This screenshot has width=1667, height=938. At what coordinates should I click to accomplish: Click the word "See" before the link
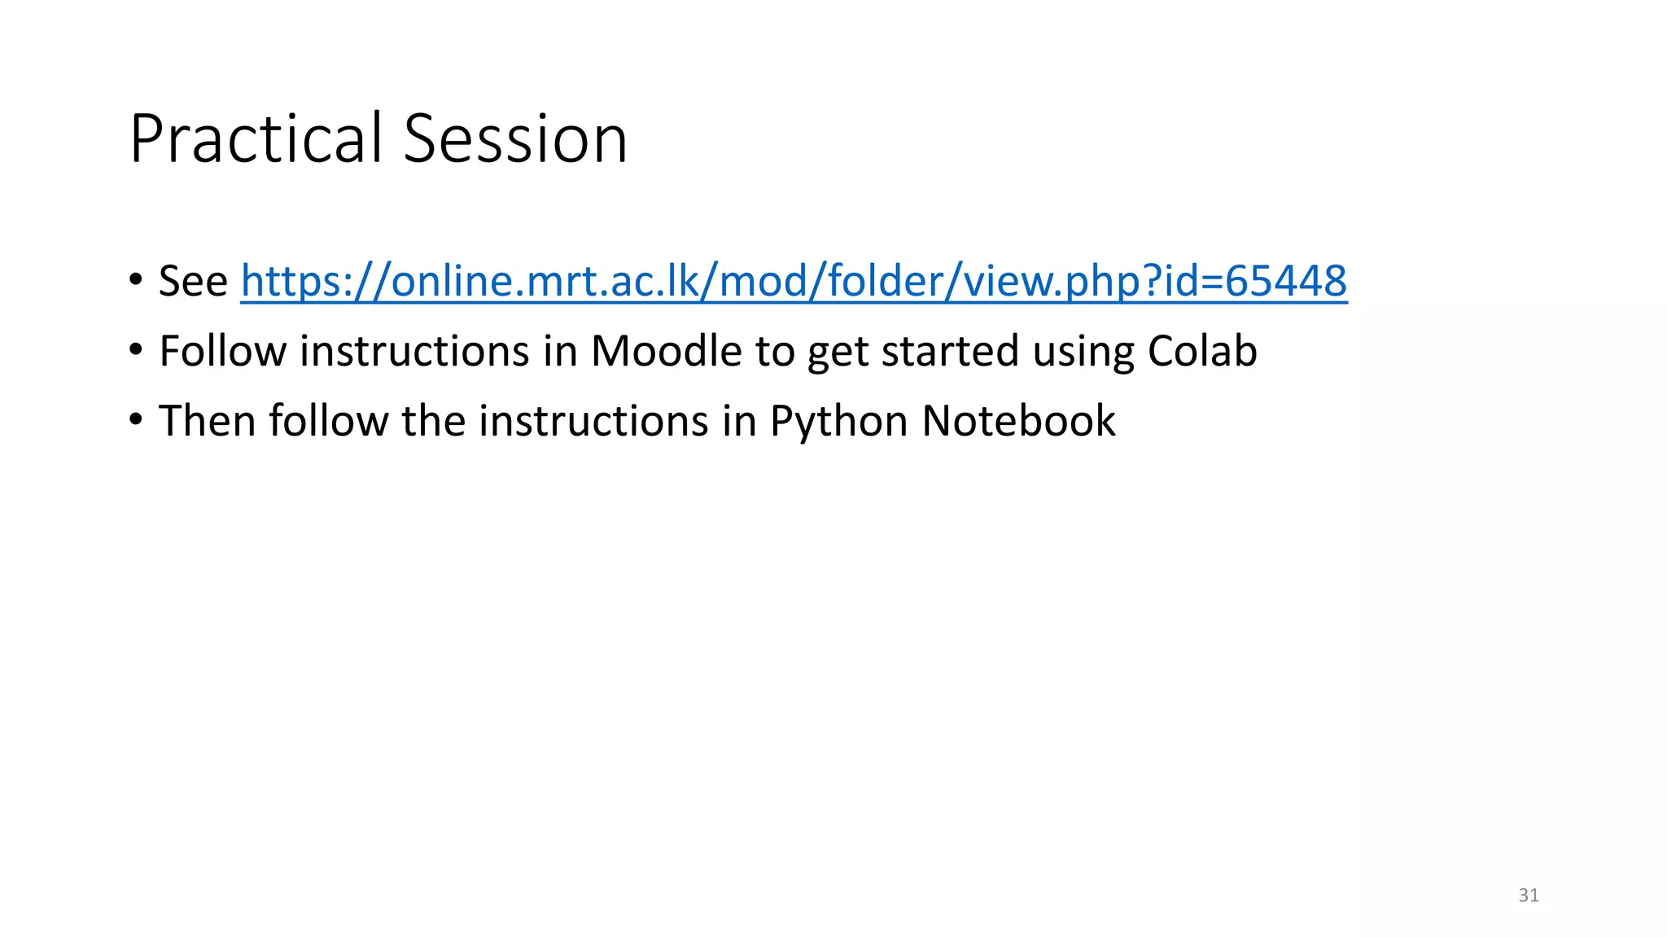pyautogui.click(x=193, y=281)
